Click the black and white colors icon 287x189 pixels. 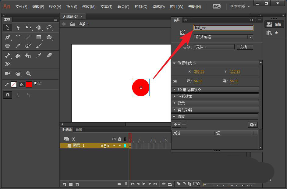coord(36,84)
